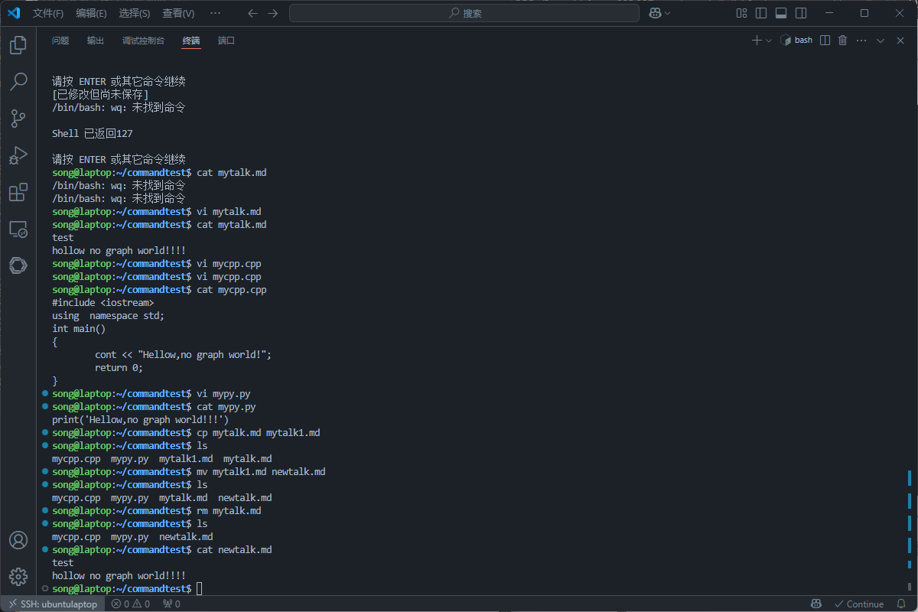Open the Explorer view in activity bar

18,45
